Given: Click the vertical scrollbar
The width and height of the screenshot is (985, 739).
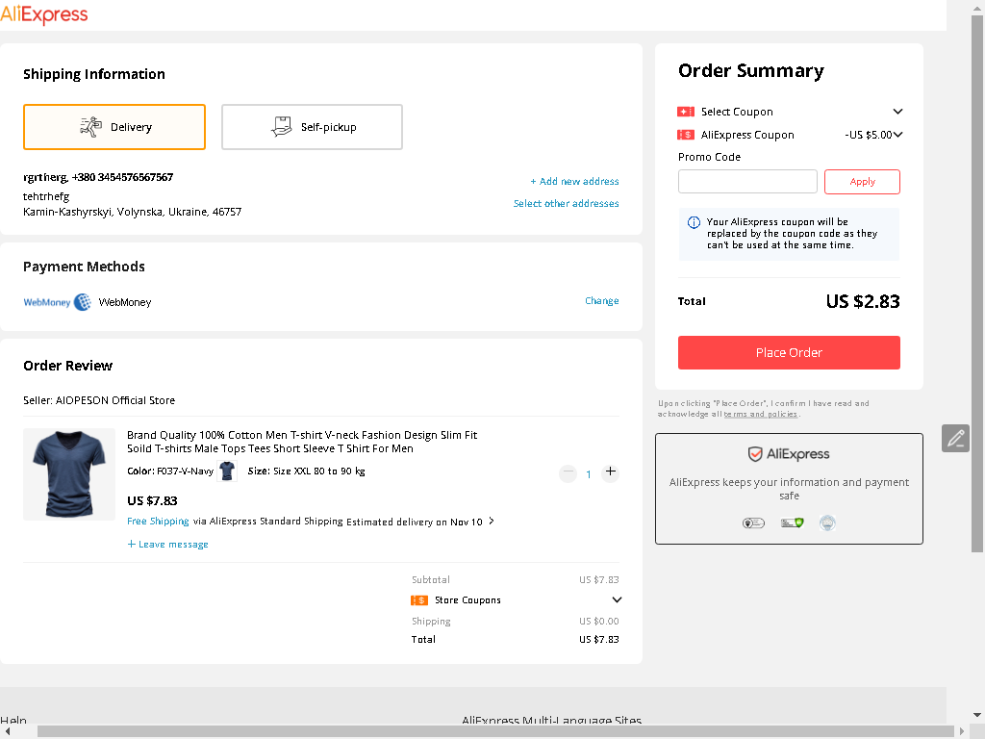Looking at the screenshot, I should pyautogui.click(x=977, y=283).
